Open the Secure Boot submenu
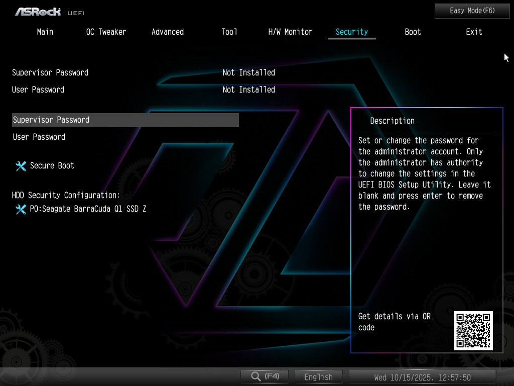This screenshot has width=514, height=386. click(x=52, y=165)
